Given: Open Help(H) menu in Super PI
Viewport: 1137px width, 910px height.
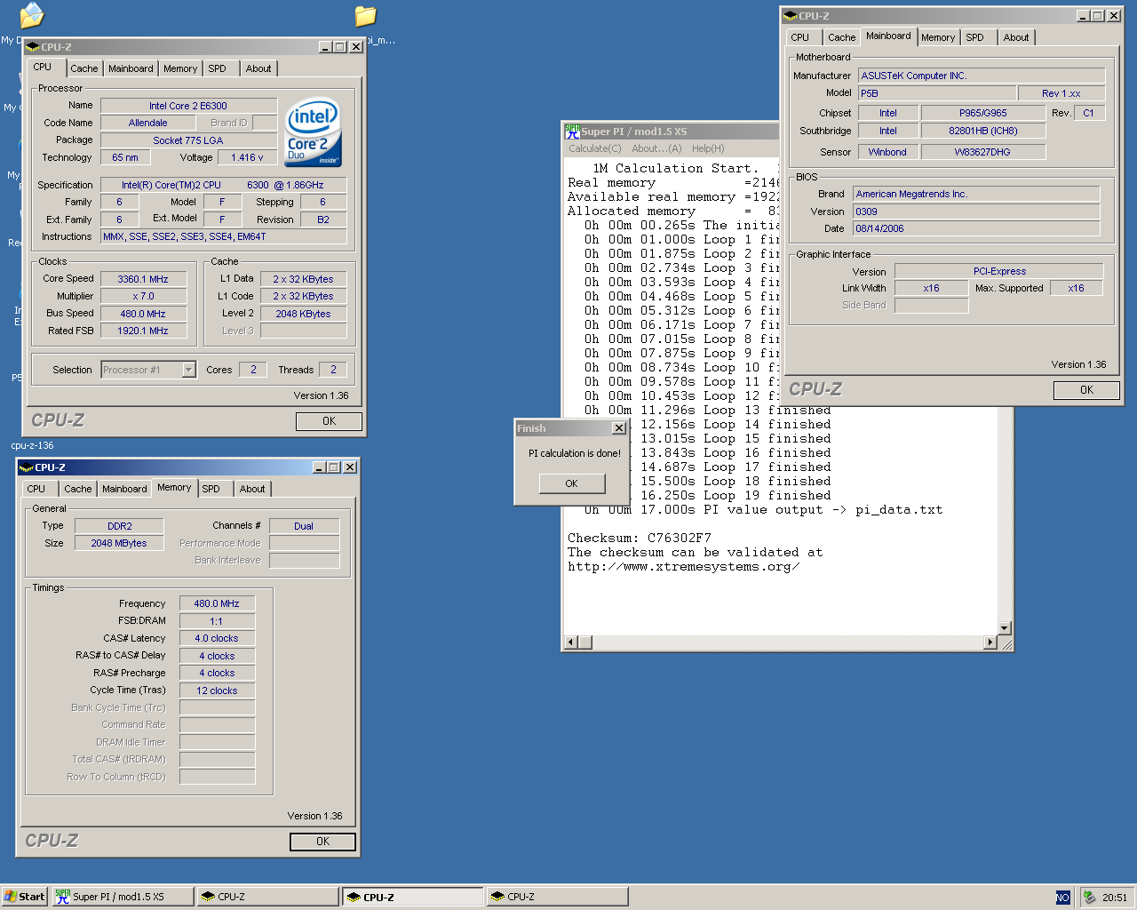Looking at the screenshot, I should click(x=708, y=148).
